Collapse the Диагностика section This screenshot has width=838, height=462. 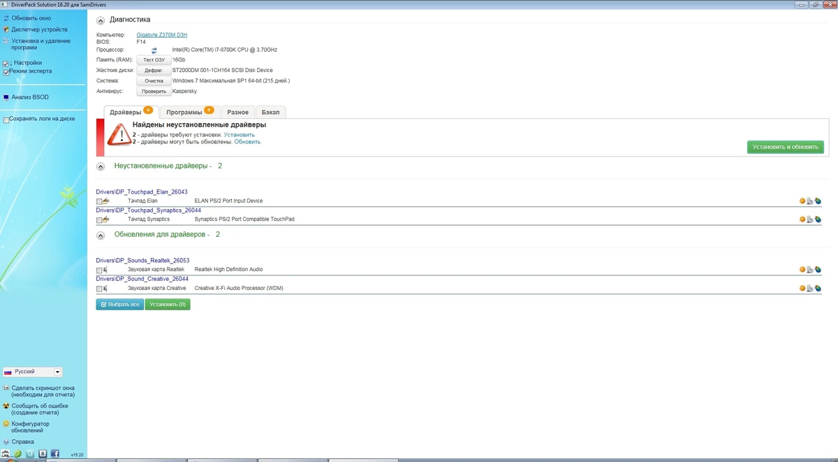[x=101, y=20]
